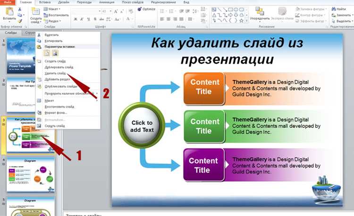This screenshot has width=354, height=216.
Task: Center text in paragraph group
Action: pos(169,19)
